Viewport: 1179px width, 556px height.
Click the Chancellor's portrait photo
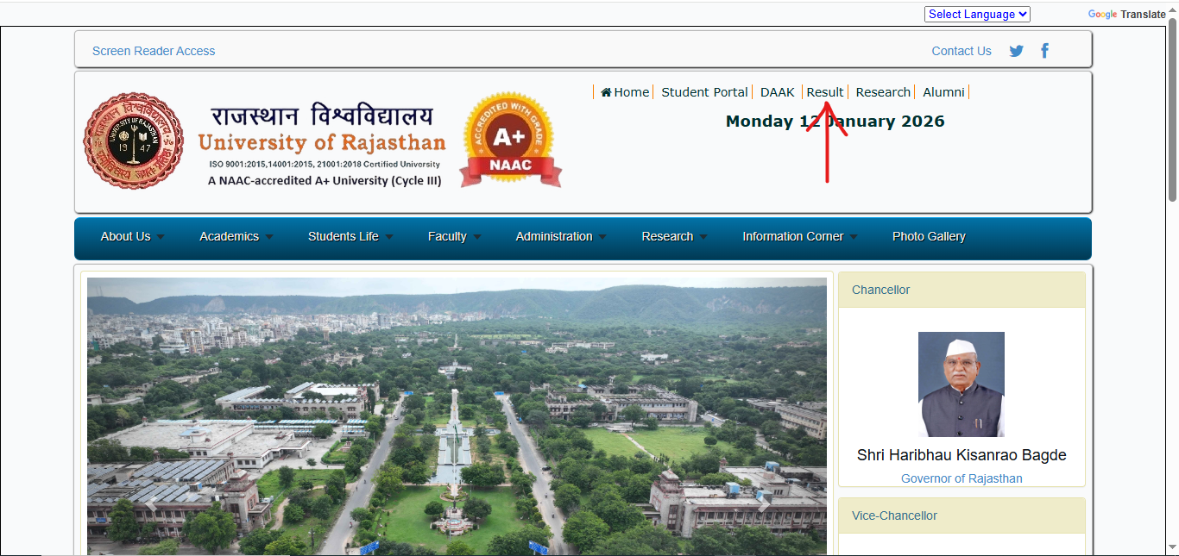click(x=961, y=384)
